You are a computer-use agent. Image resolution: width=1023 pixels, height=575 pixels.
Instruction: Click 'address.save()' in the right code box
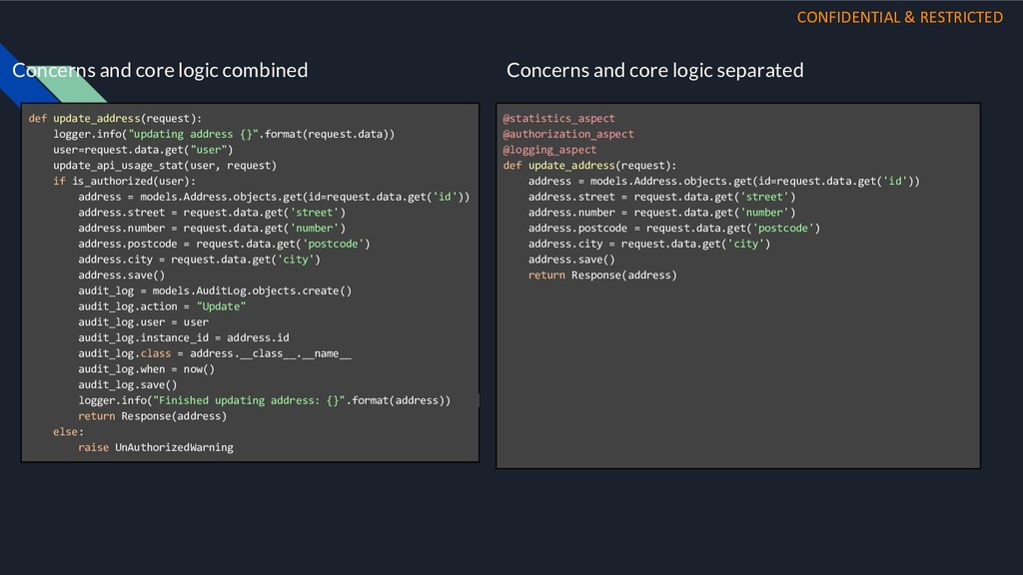[x=571, y=260]
